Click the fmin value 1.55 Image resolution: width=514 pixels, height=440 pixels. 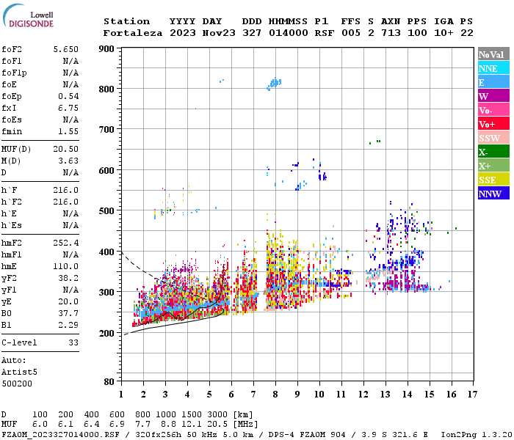coord(68,131)
